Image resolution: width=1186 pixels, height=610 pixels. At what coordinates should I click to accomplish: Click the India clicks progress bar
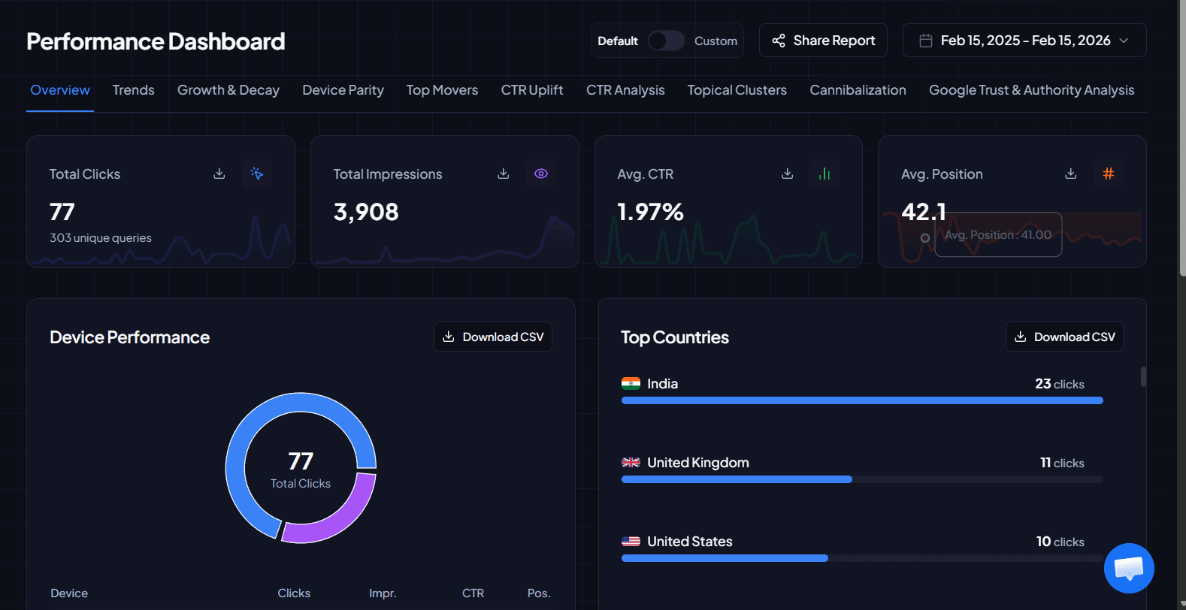click(x=861, y=400)
